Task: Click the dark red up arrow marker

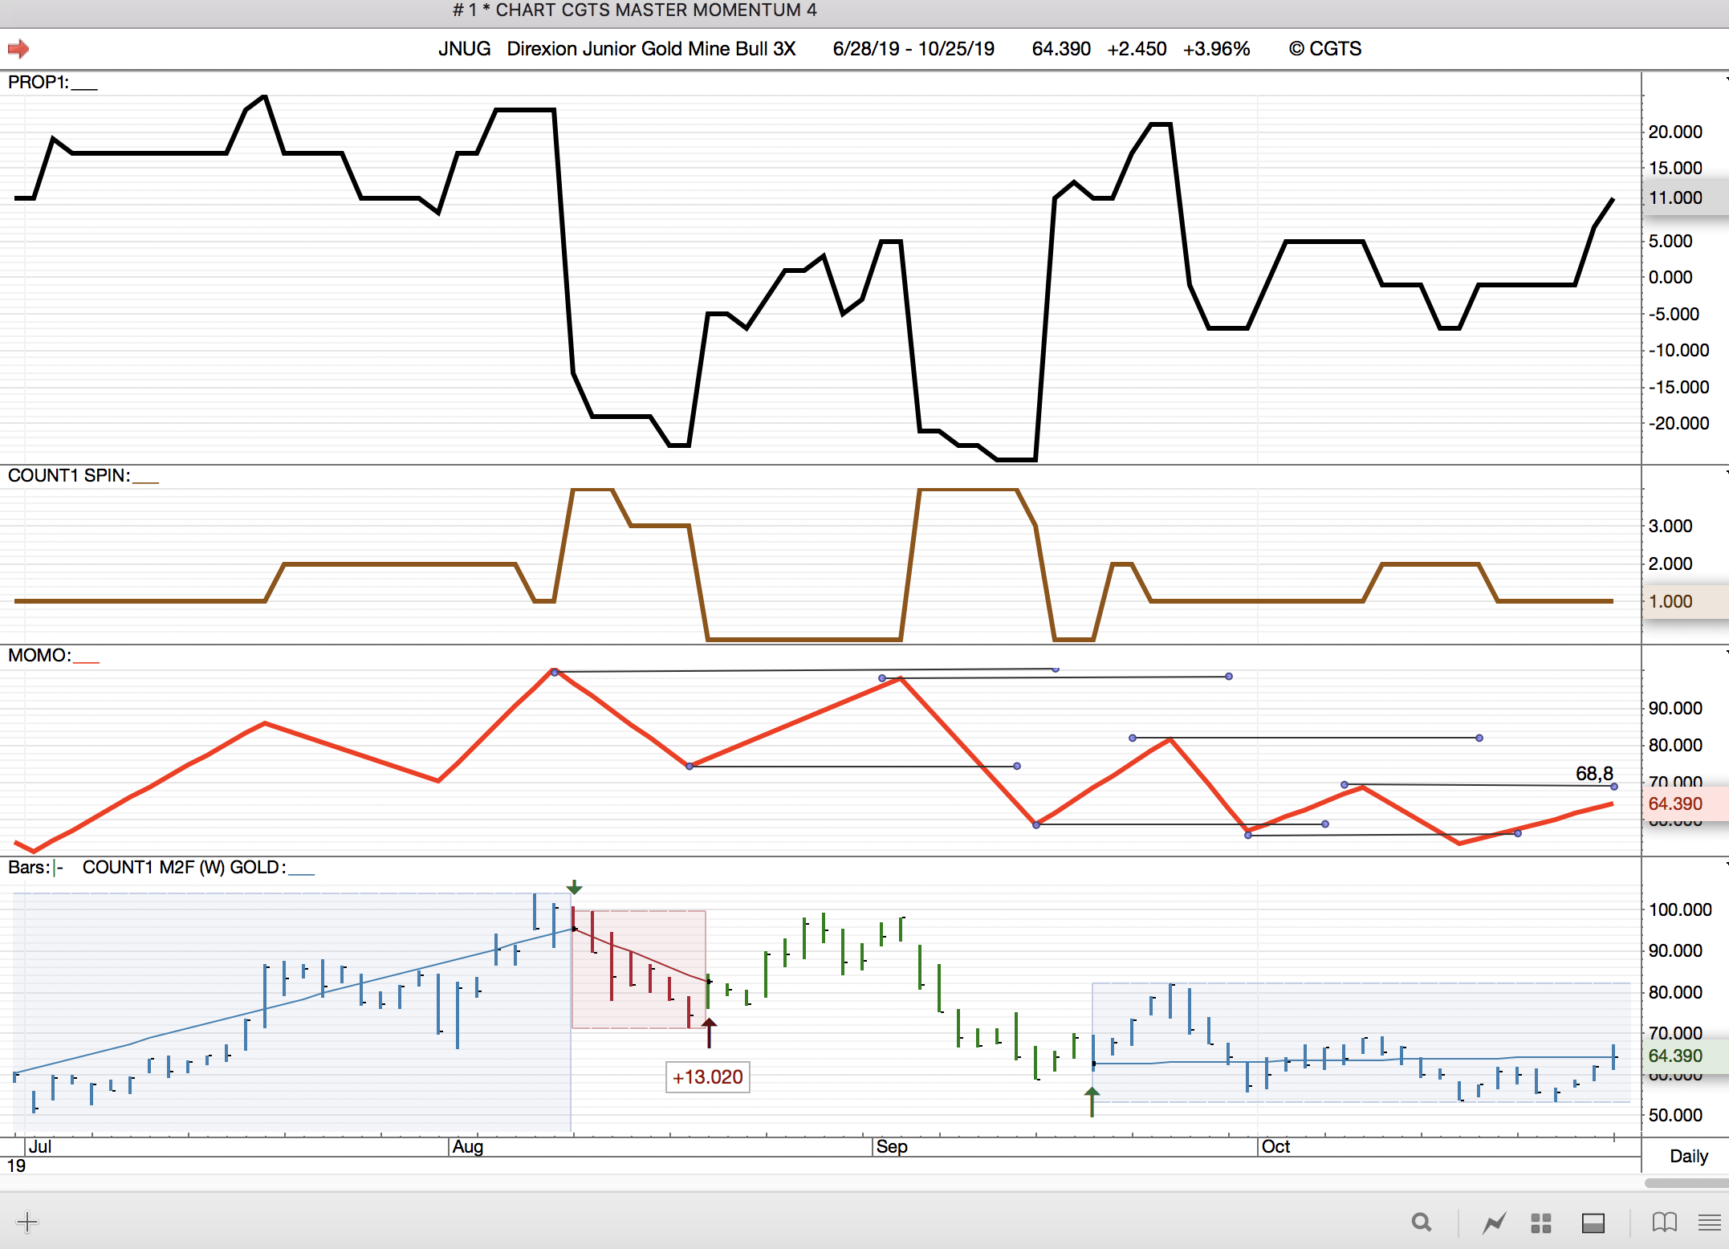Action: pos(709,1032)
